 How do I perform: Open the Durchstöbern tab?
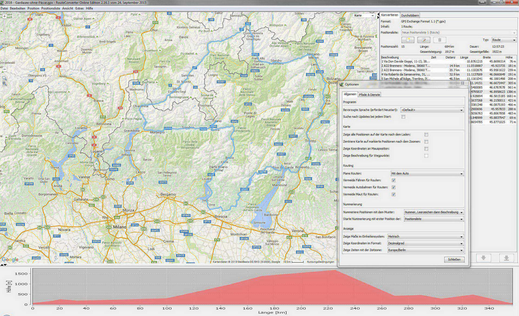(x=410, y=15)
